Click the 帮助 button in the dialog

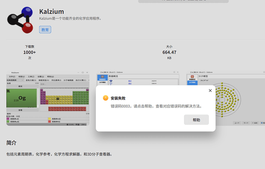point(196,120)
